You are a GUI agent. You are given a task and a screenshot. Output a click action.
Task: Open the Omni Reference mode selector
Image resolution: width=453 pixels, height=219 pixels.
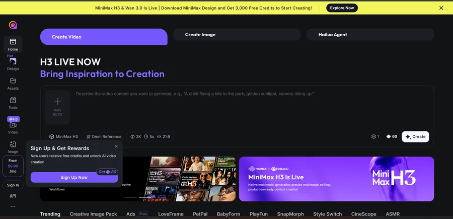pos(104,136)
